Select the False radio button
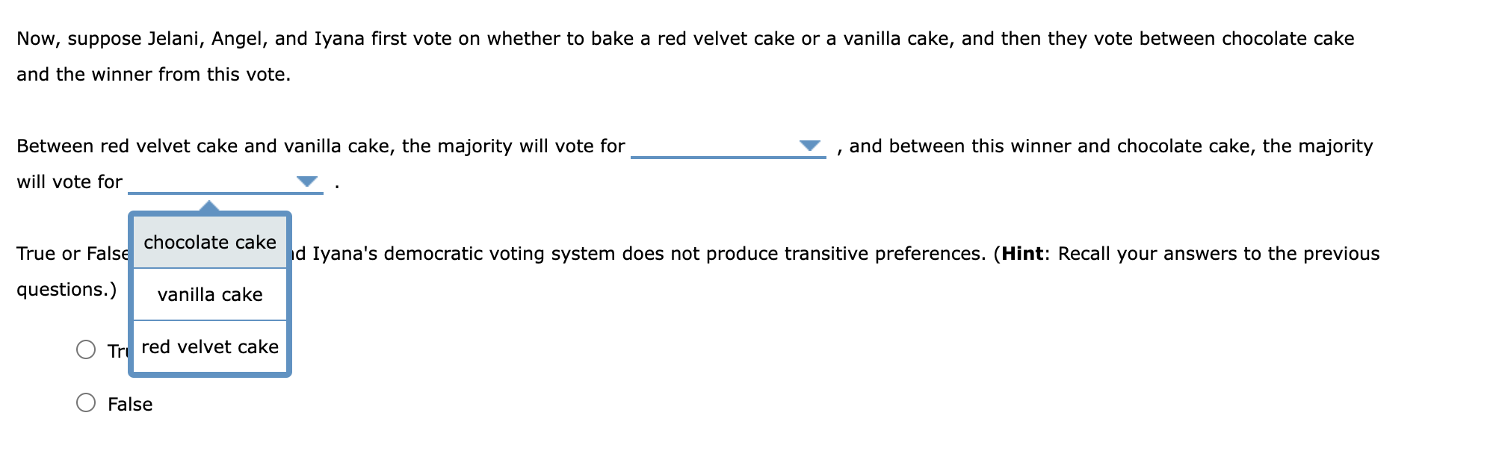1493x451 pixels. point(87,403)
